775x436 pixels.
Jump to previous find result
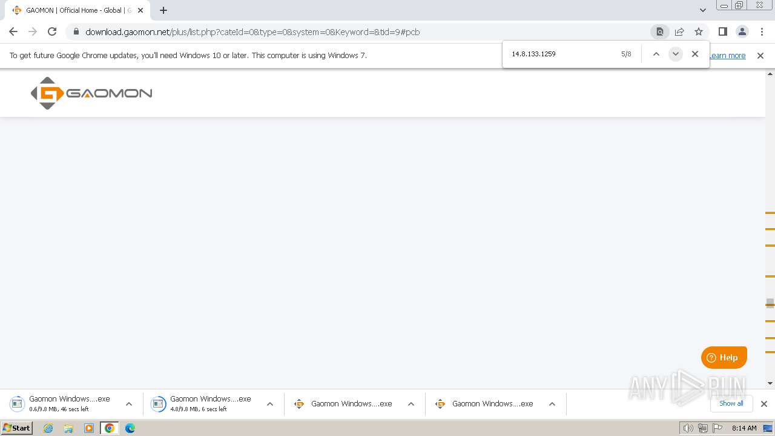point(656,54)
